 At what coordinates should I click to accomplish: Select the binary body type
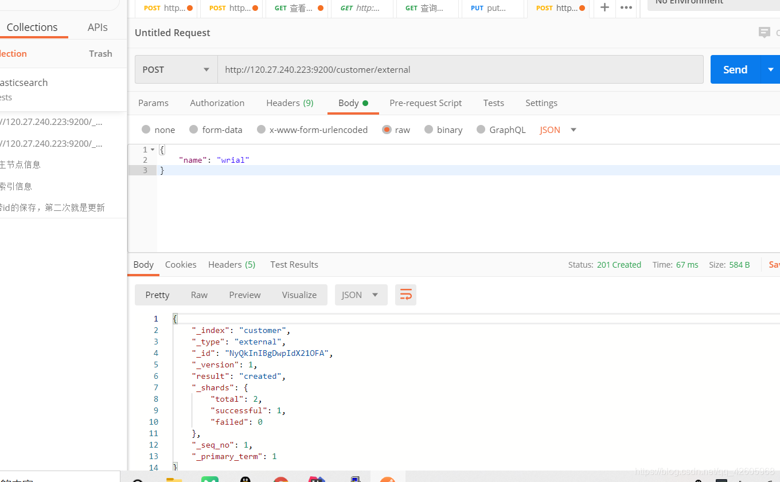point(443,130)
